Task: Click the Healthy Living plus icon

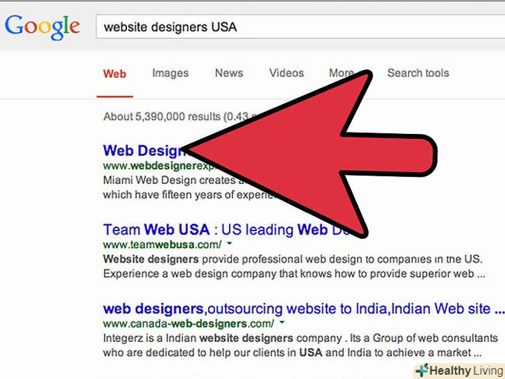Action: point(422,370)
